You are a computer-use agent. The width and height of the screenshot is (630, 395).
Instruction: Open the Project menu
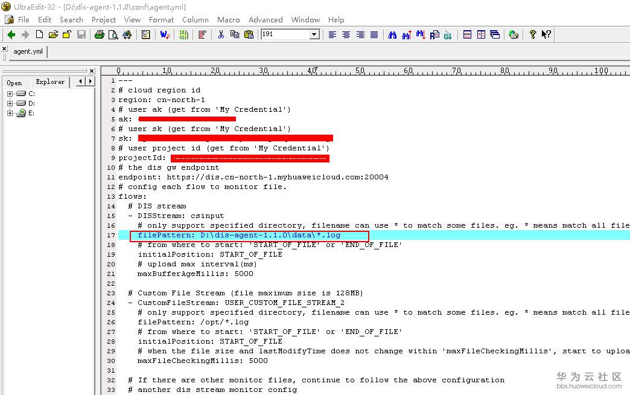tap(103, 20)
